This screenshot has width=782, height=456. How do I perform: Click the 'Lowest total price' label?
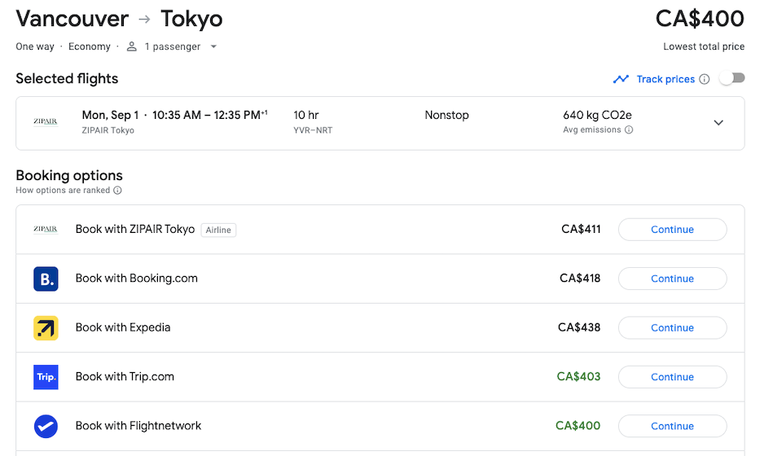click(704, 46)
